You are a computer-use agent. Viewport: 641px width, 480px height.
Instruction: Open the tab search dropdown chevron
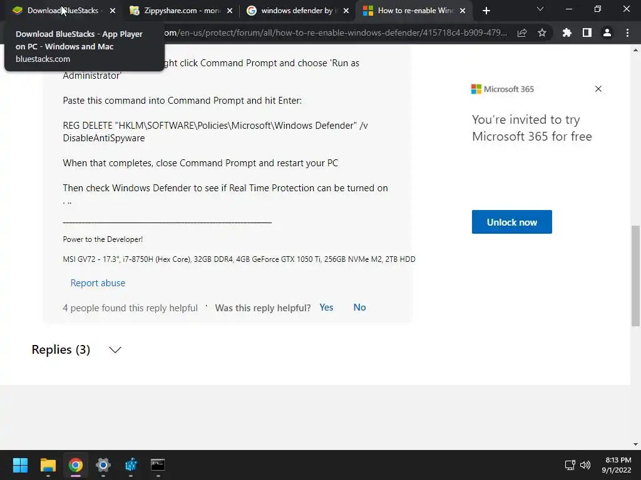(540, 9)
